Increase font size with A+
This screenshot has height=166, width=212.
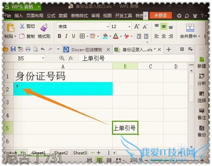point(137,27)
